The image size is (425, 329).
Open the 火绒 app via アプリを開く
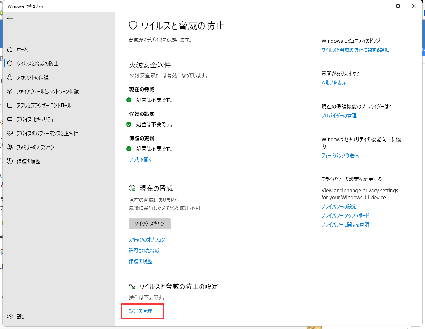(140, 159)
